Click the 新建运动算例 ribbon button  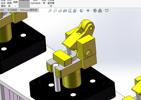(3, 4)
